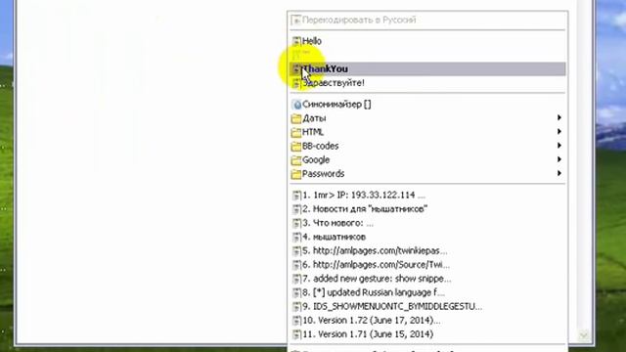Insert the Здравствуйте! snippet
Viewport: 626px width, 352px height.
(427, 83)
